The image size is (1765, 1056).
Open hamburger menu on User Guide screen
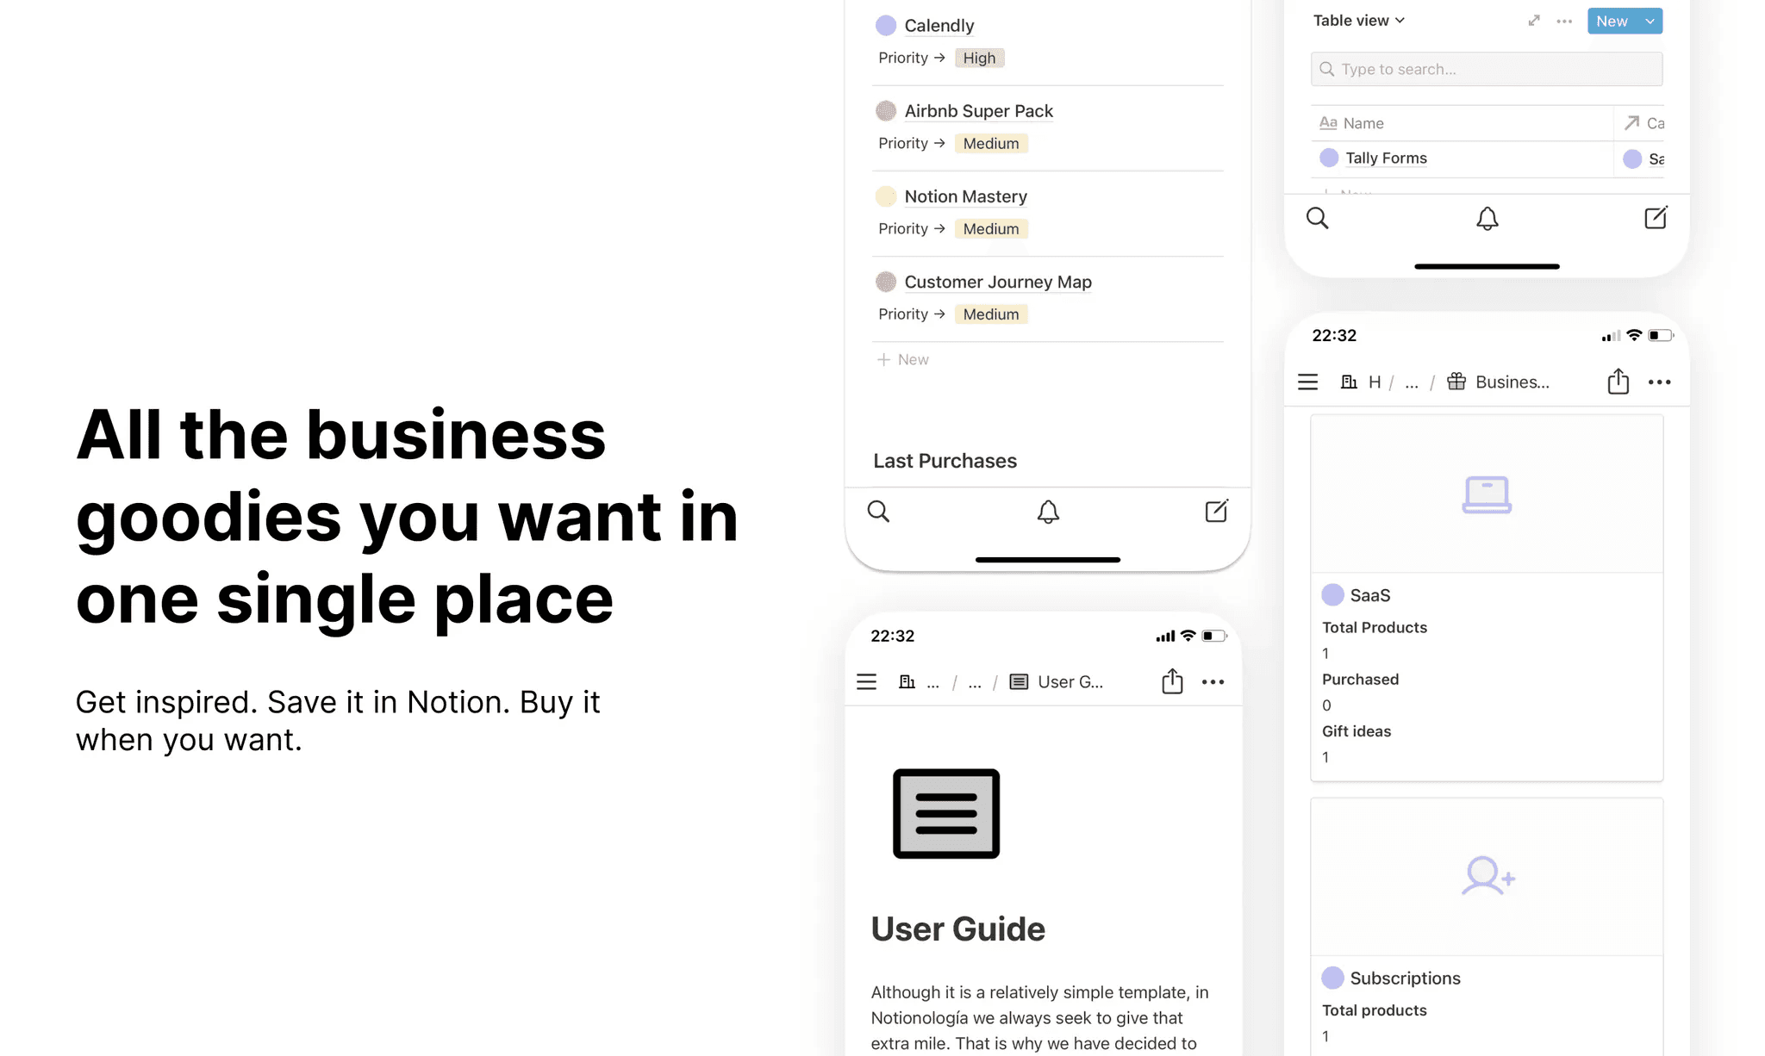click(866, 682)
